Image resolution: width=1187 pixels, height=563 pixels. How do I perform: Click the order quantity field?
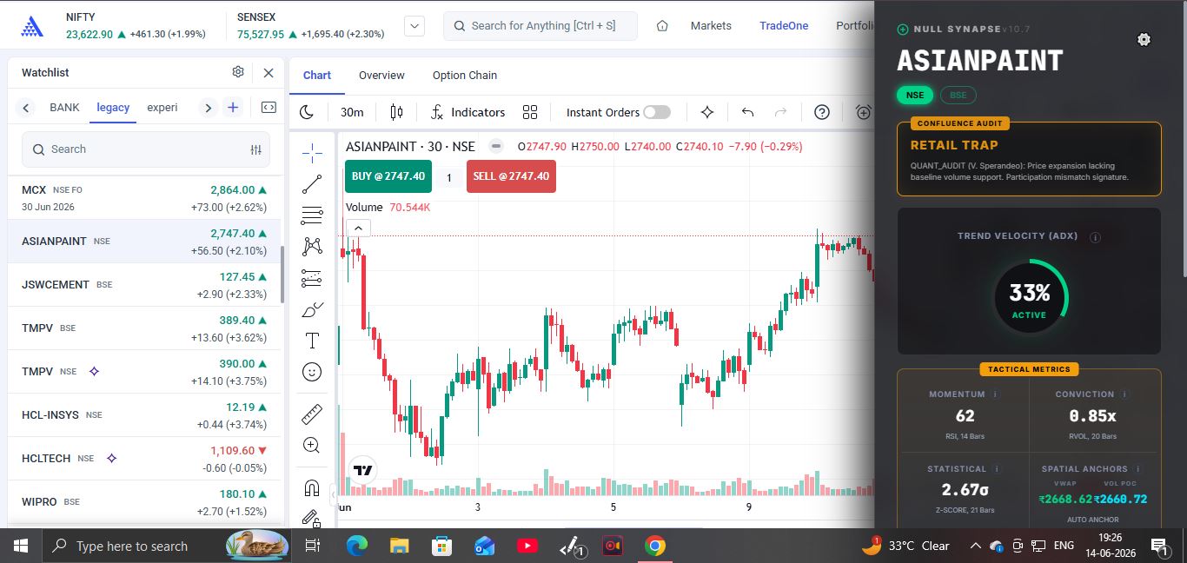click(448, 177)
